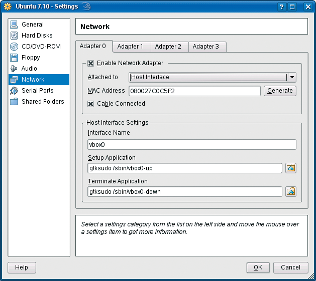
Task: Click the Terminate Application text field
Action: [x=185, y=191]
